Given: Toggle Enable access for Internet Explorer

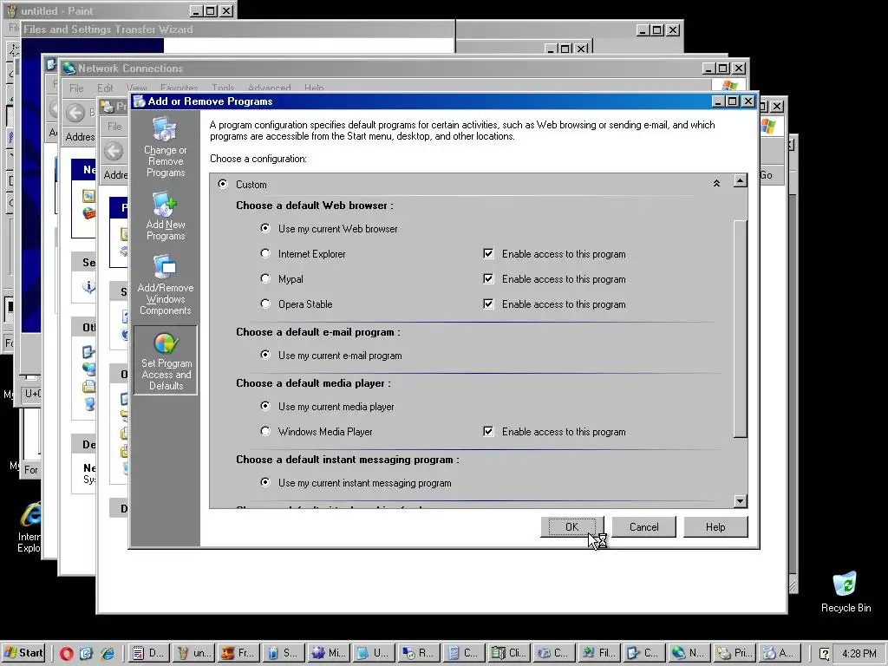Looking at the screenshot, I should point(488,254).
